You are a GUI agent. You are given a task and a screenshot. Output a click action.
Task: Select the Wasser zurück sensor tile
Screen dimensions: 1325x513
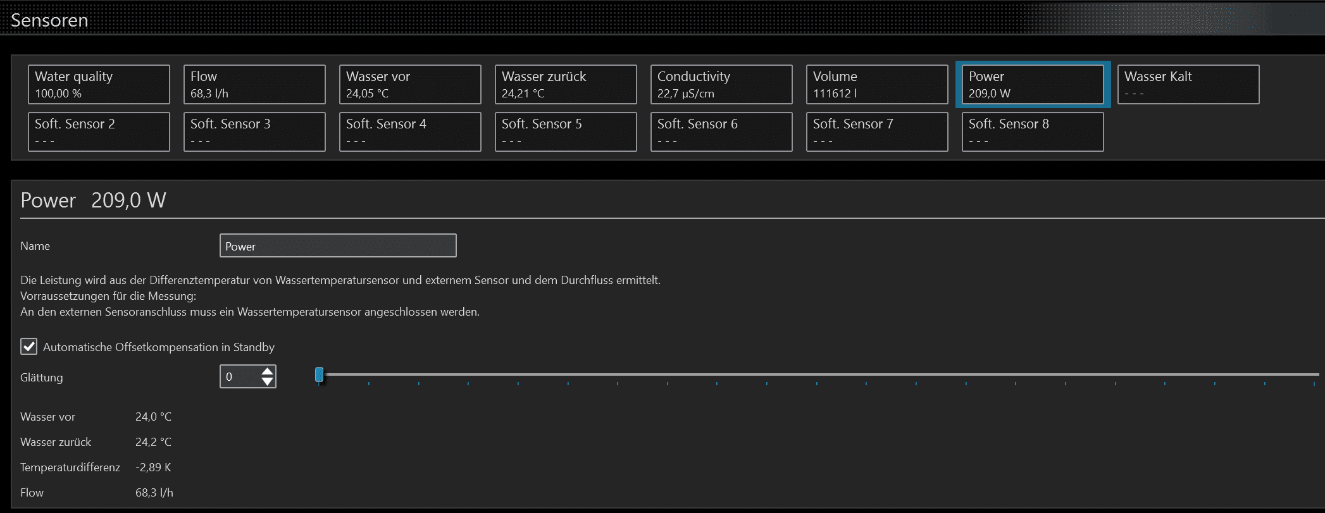click(x=566, y=84)
